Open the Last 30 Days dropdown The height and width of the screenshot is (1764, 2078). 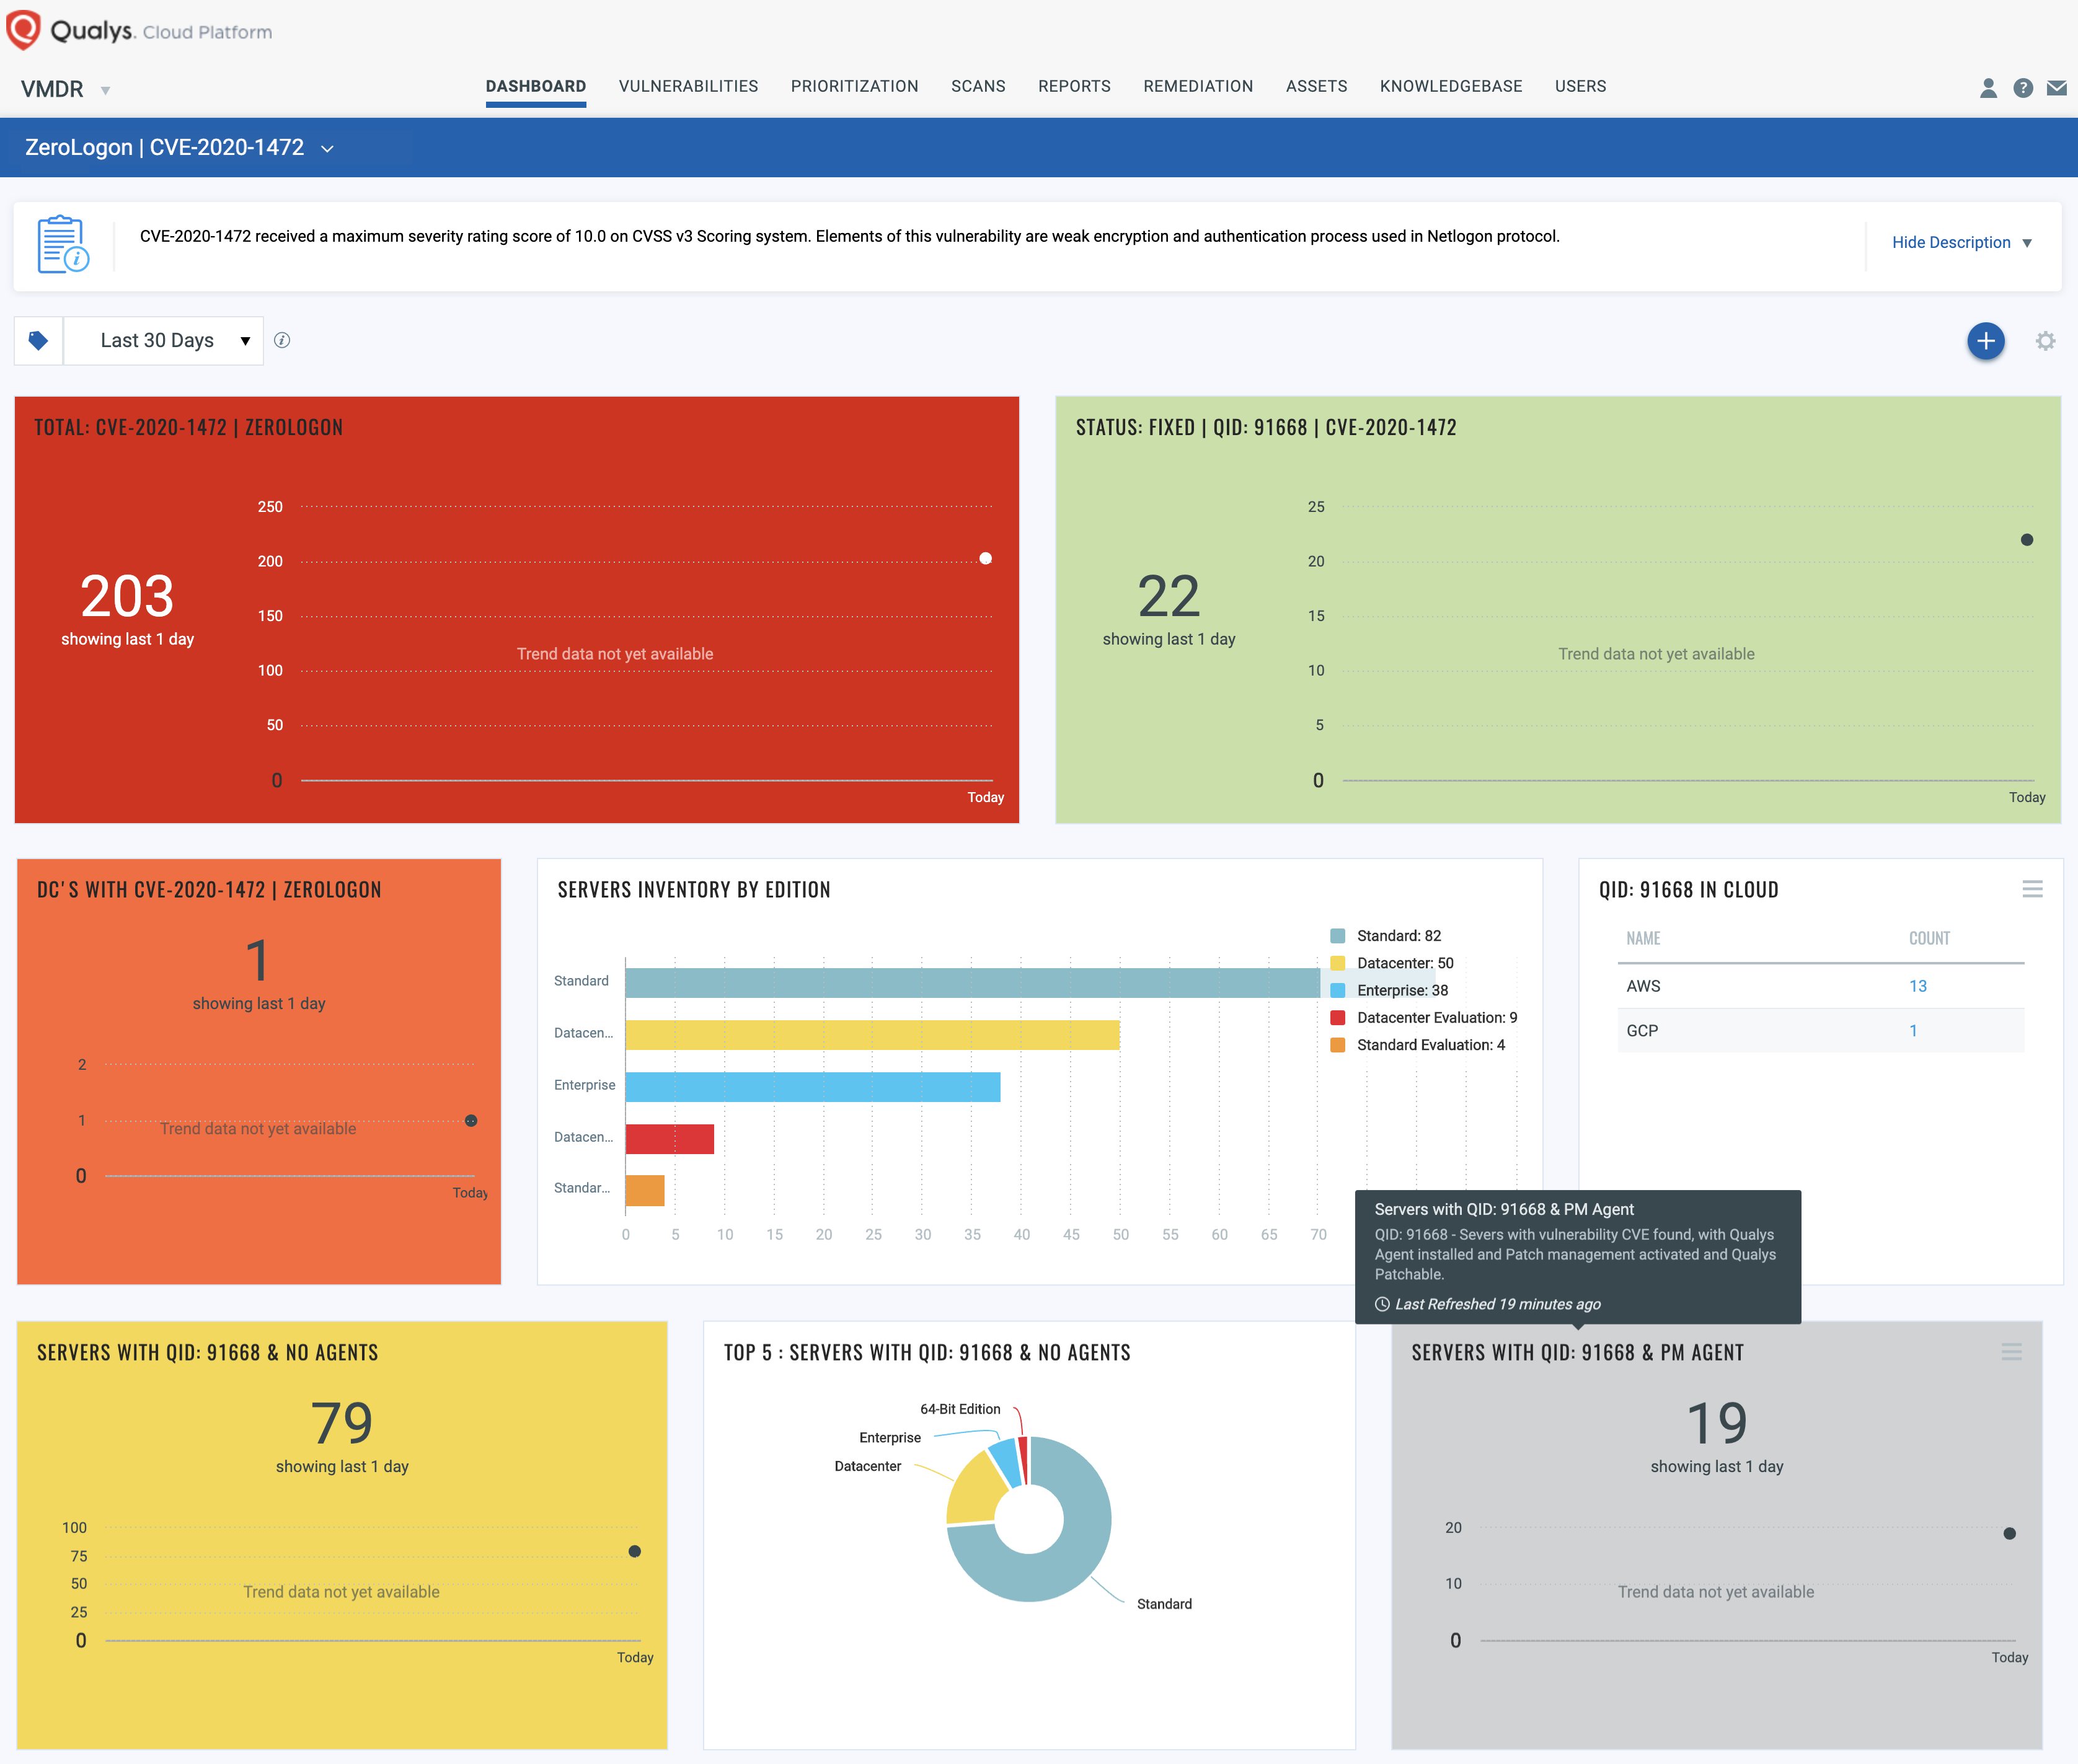(x=173, y=340)
